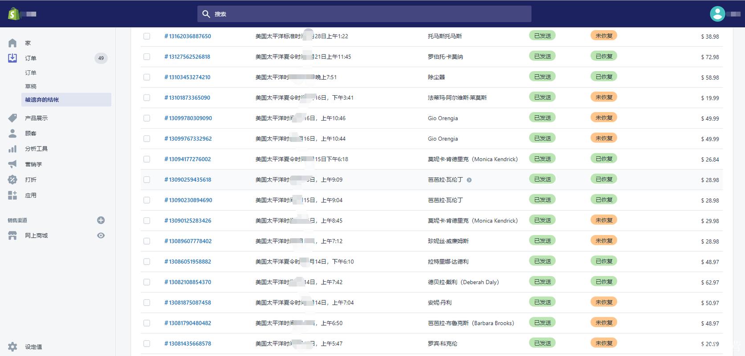This screenshot has width=745, height=356.
Task: Click the 营销学 megaphone icon
Action: pos(12,164)
